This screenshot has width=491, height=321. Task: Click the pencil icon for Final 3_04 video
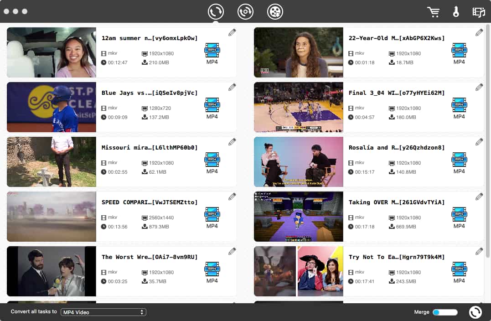pyautogui.click(x=479, y=87)
